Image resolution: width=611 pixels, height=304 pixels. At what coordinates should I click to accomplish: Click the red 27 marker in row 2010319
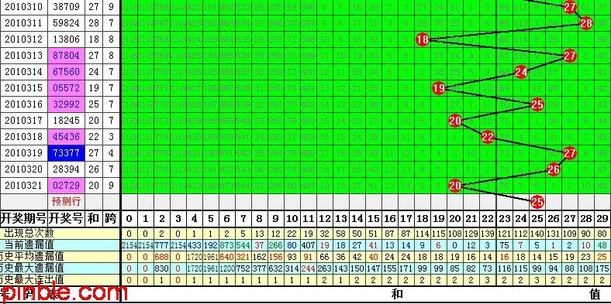570,153
